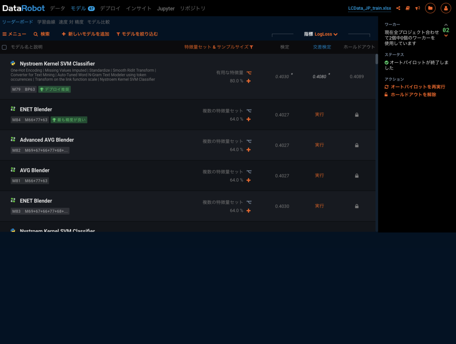
Task: Switch to the インサイト tab
Action: [139, 8]
